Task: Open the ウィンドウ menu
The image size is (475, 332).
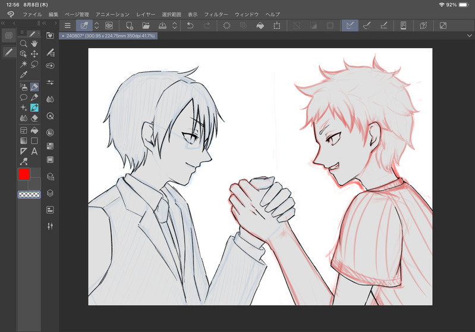Action: click(x=247, y=14)
